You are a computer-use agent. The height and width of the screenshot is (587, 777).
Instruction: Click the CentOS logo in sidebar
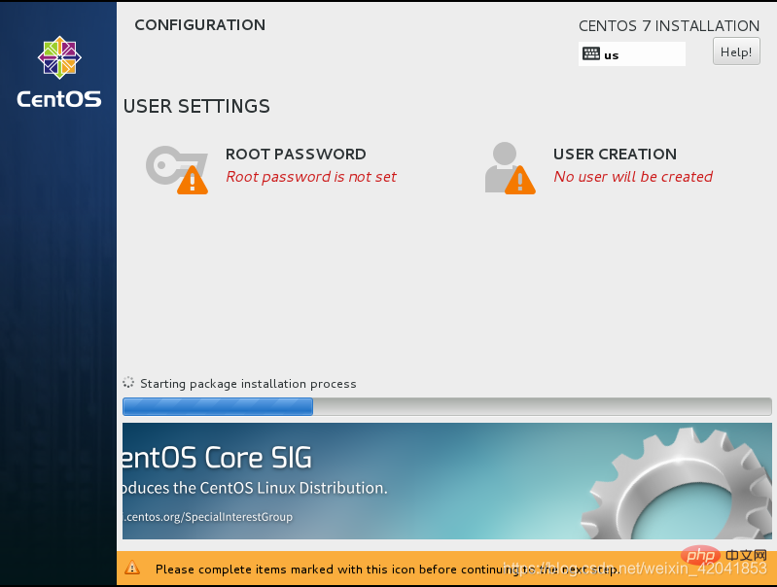tap(59, 72)
